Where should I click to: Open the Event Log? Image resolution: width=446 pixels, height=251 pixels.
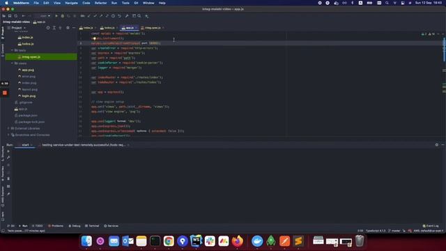(431, 226)
